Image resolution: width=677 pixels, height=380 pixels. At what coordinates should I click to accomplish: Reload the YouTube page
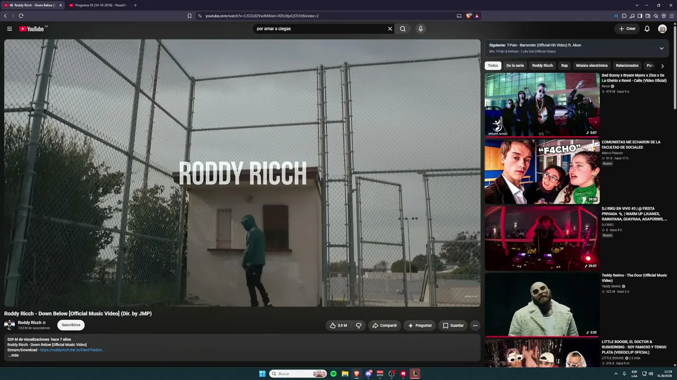point(21,16)
